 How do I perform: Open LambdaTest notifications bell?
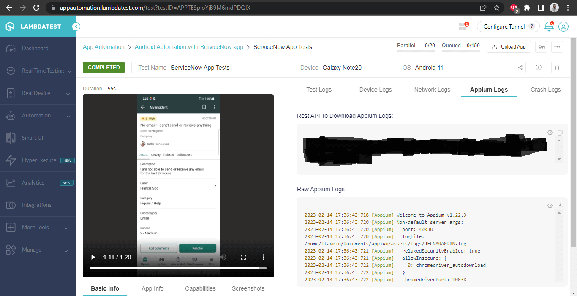(x=549, y=26)
